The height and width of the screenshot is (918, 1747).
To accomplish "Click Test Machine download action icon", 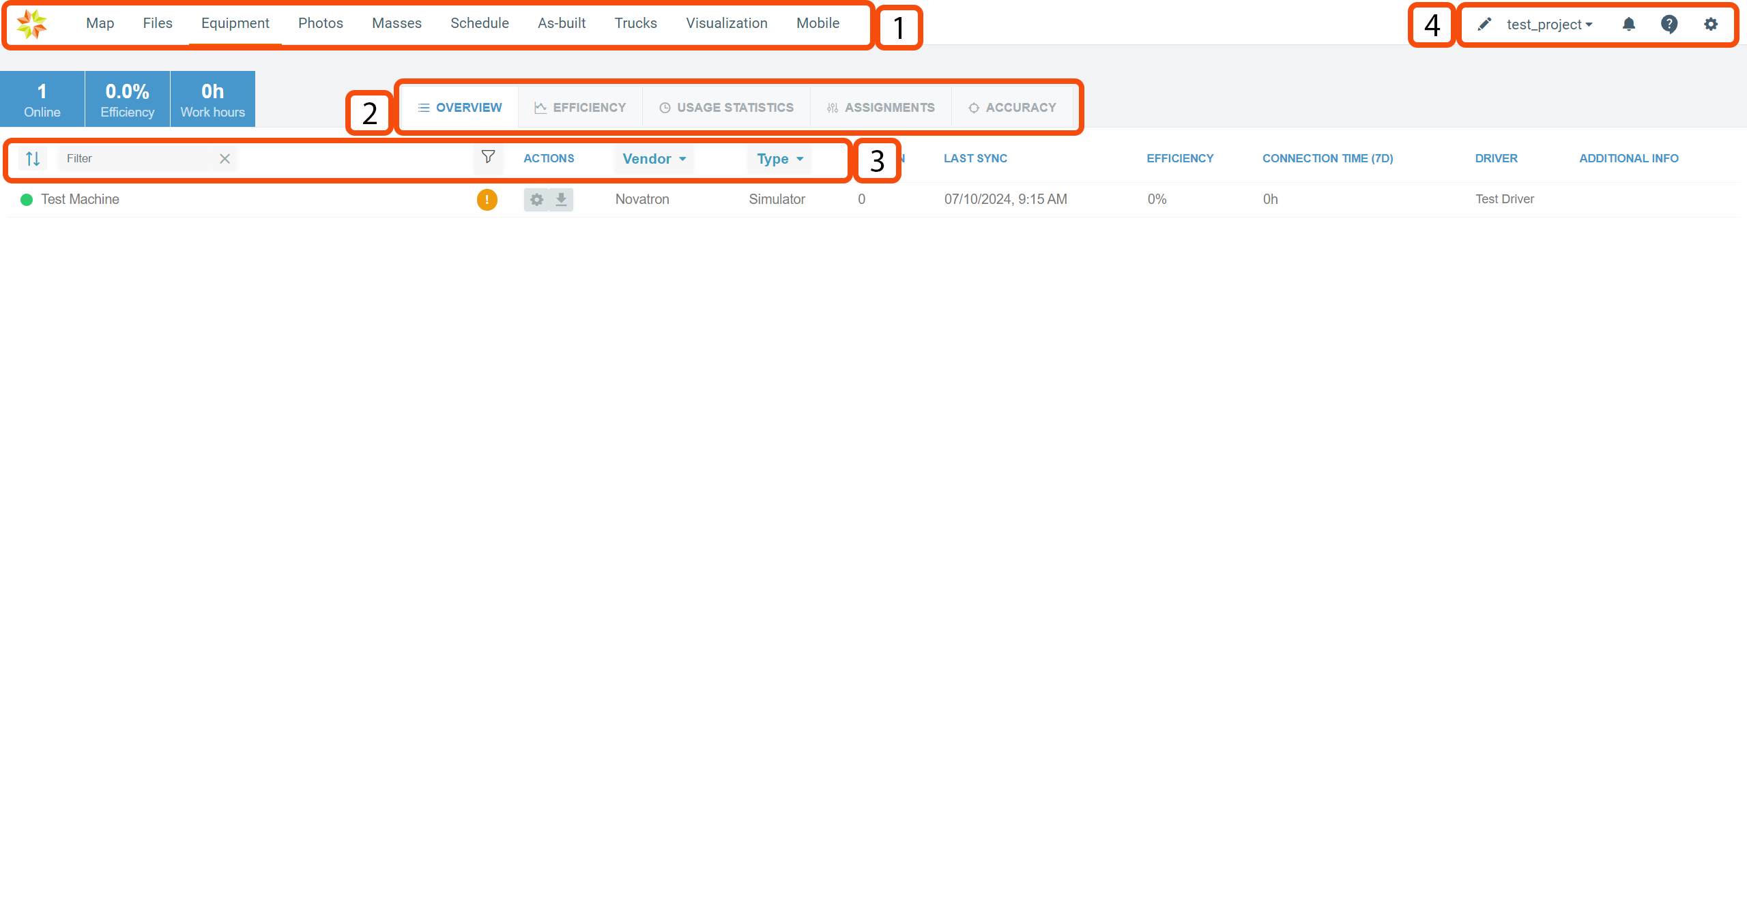I will (561, 200).
